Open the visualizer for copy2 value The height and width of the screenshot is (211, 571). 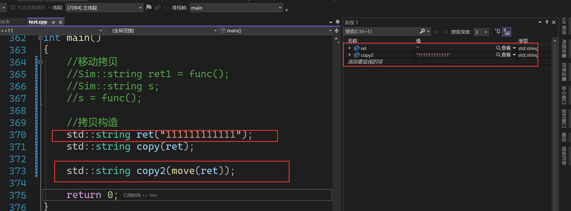(x=503, y=55)
